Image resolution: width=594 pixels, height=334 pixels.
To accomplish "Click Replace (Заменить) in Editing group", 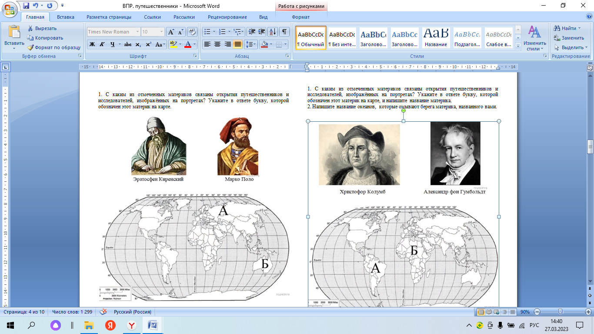I will (x=569, y=38).
